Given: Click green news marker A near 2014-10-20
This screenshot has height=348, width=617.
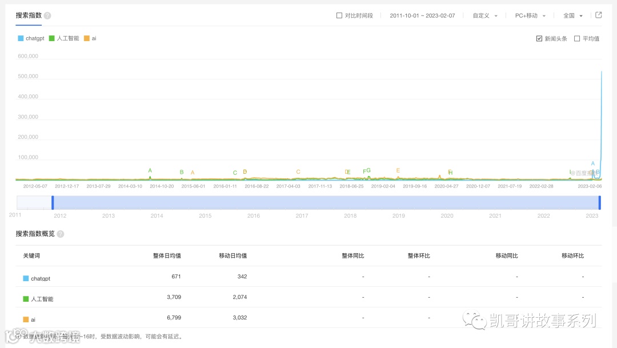Looking at the screenshot, I should pyautogui.click(x=150, y=170).
